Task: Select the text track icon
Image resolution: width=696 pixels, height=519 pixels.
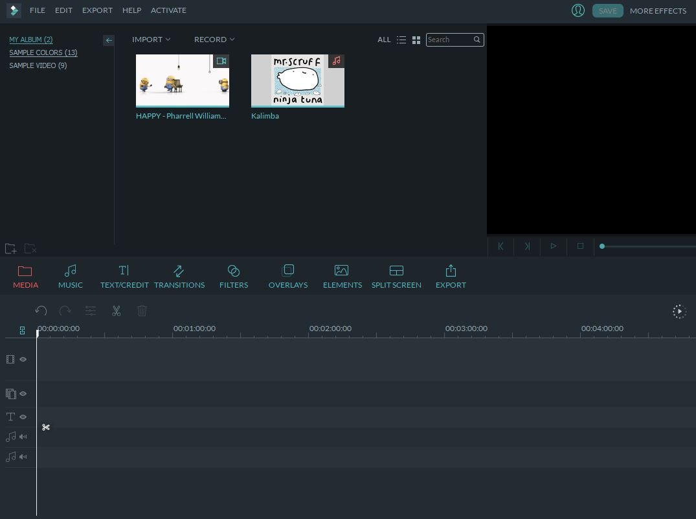Action: tap(10, 417)
